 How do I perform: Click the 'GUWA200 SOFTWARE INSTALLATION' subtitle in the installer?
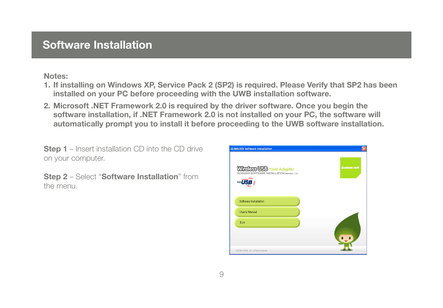tap(267, 174)
